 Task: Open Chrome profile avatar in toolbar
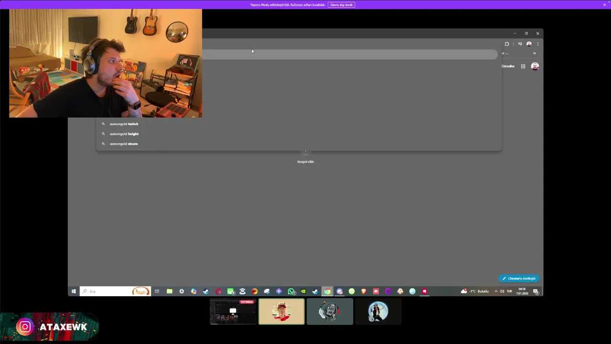(x=529, y=44)
